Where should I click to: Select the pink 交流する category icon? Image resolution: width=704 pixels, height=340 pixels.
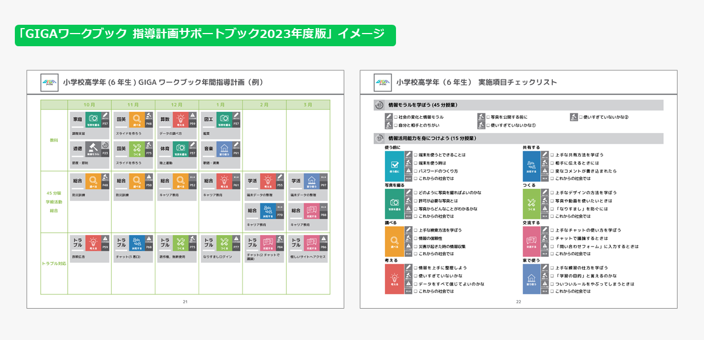(532, 242)
